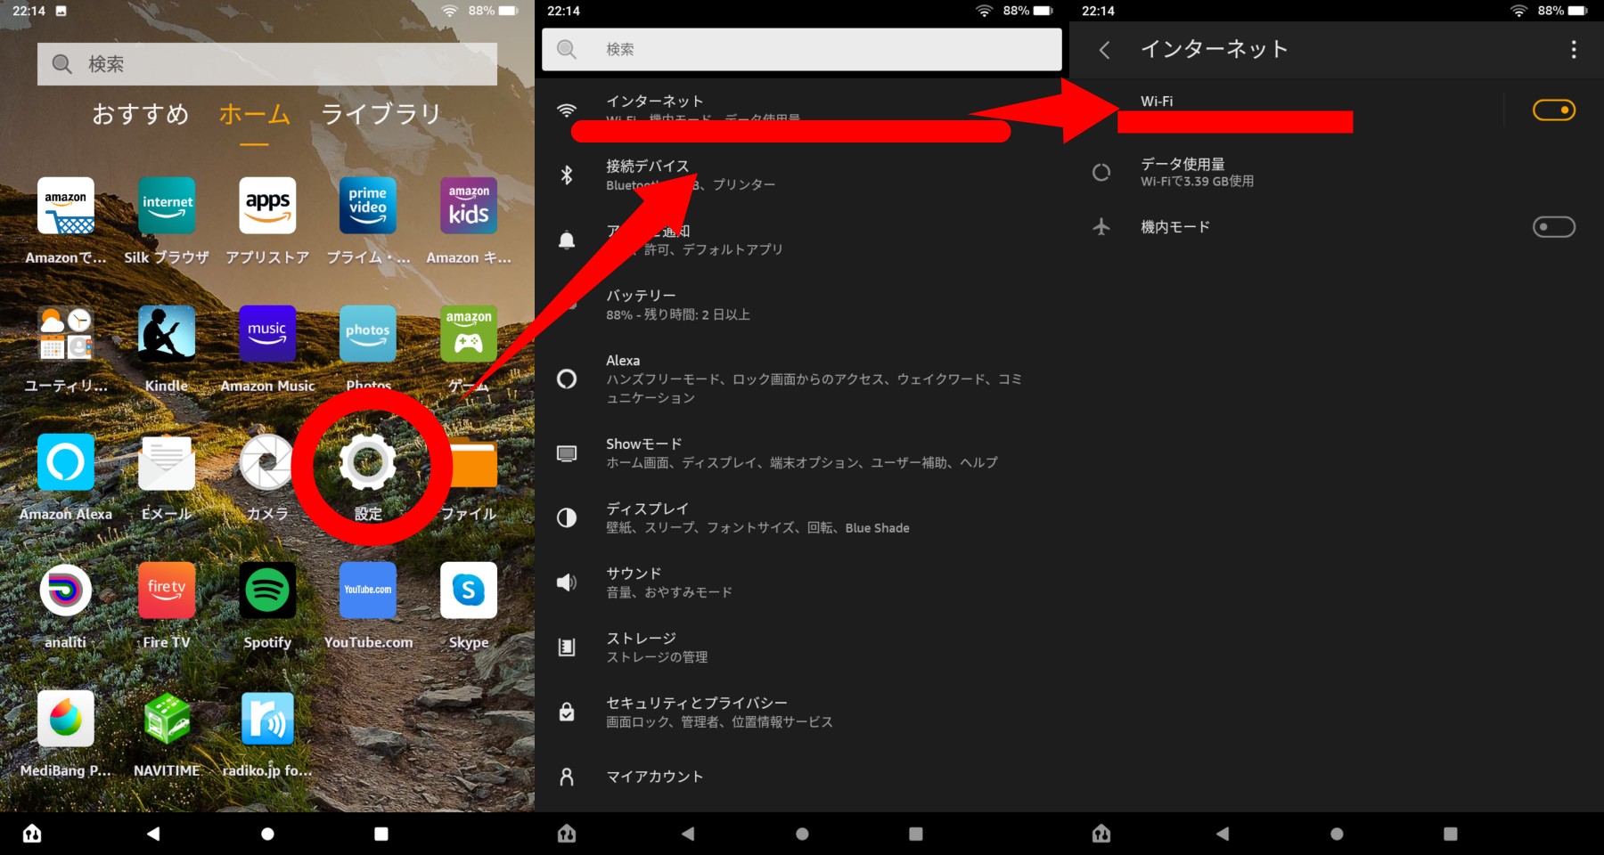Launch the Prime Video app
The width and height of the screenshot is (1604, 855).
[x=367, y=207]
